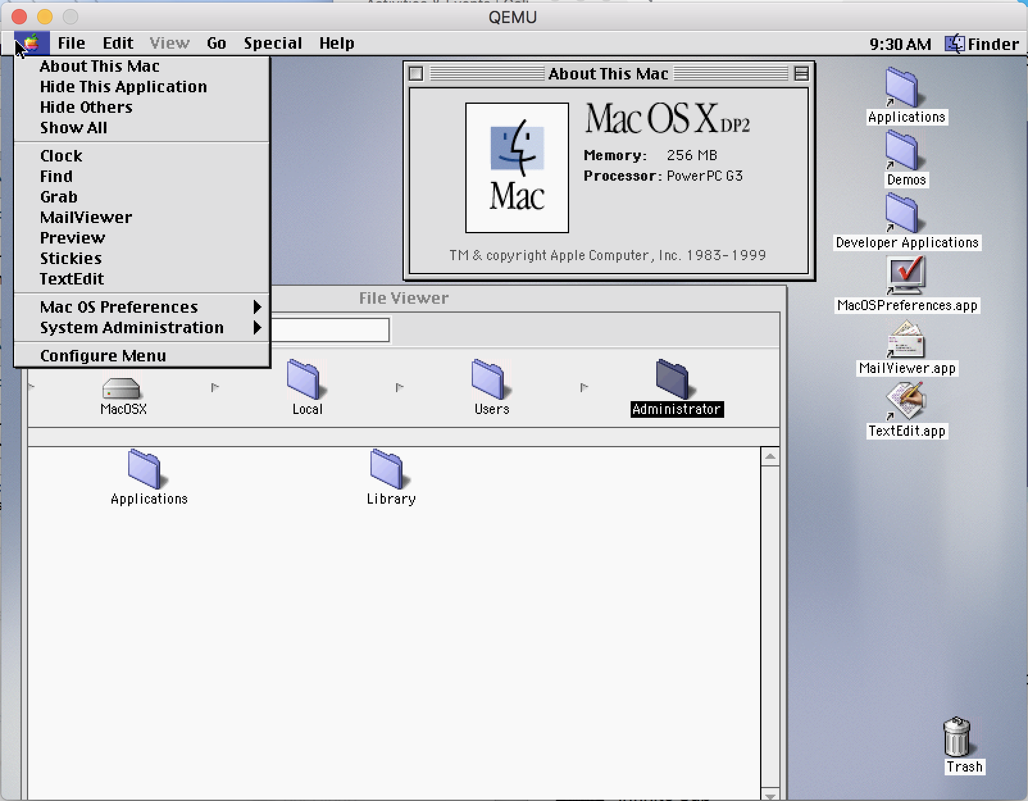Open the Go menu
1028x801 pixels.
point(216,43)
